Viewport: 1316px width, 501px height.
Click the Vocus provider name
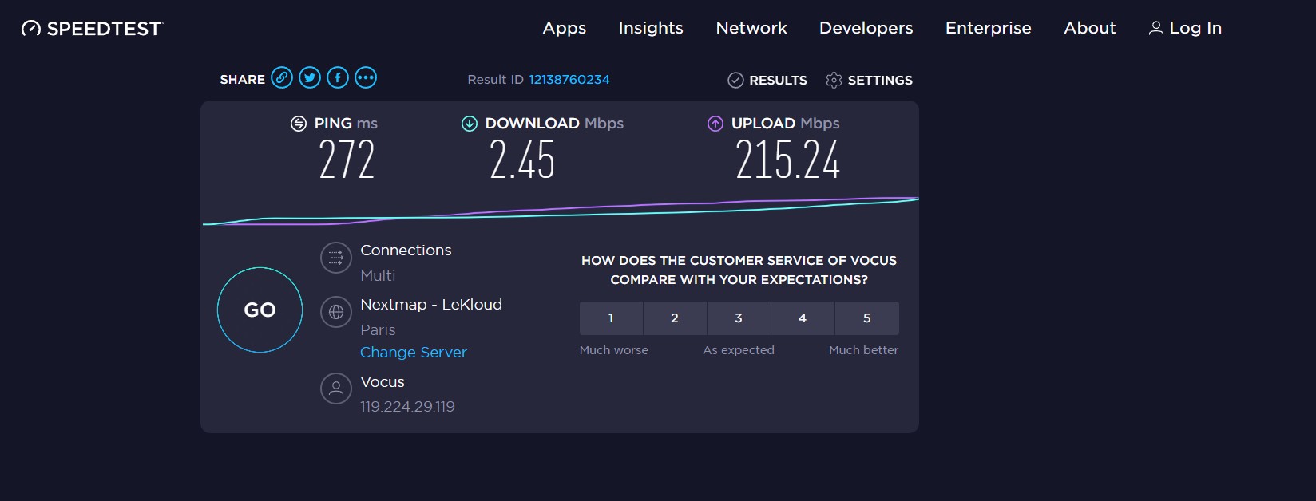[x=383, y=381]
